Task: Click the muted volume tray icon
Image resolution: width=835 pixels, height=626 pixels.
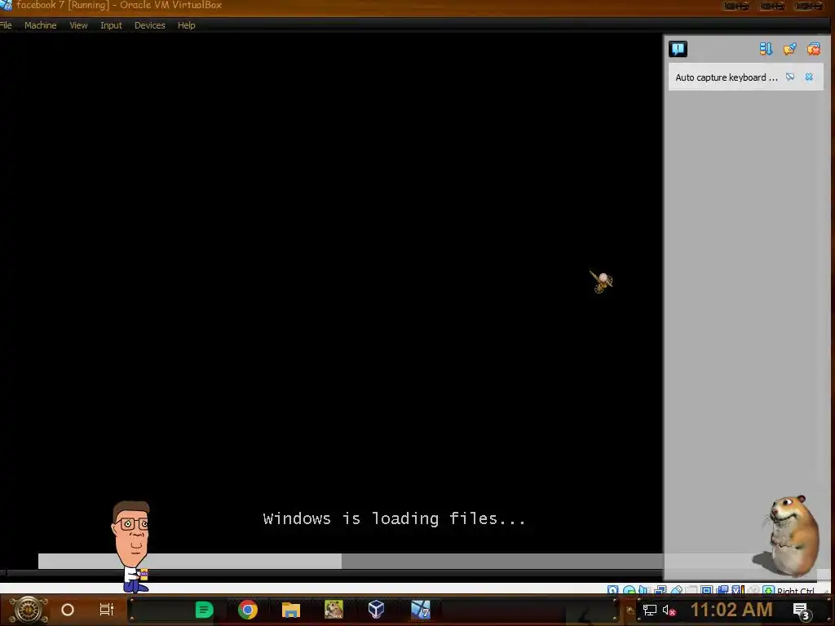Action: (x=669, y=611)
